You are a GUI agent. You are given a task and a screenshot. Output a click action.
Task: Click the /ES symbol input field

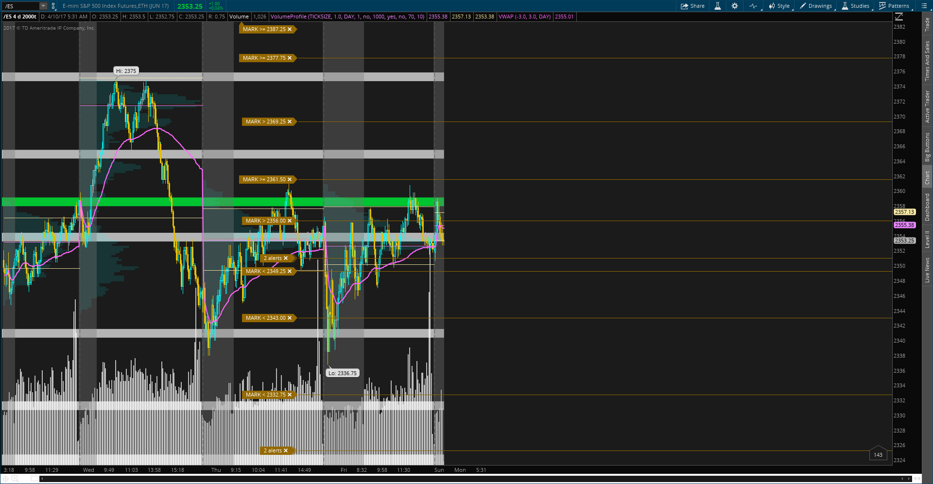click(21, 6)
